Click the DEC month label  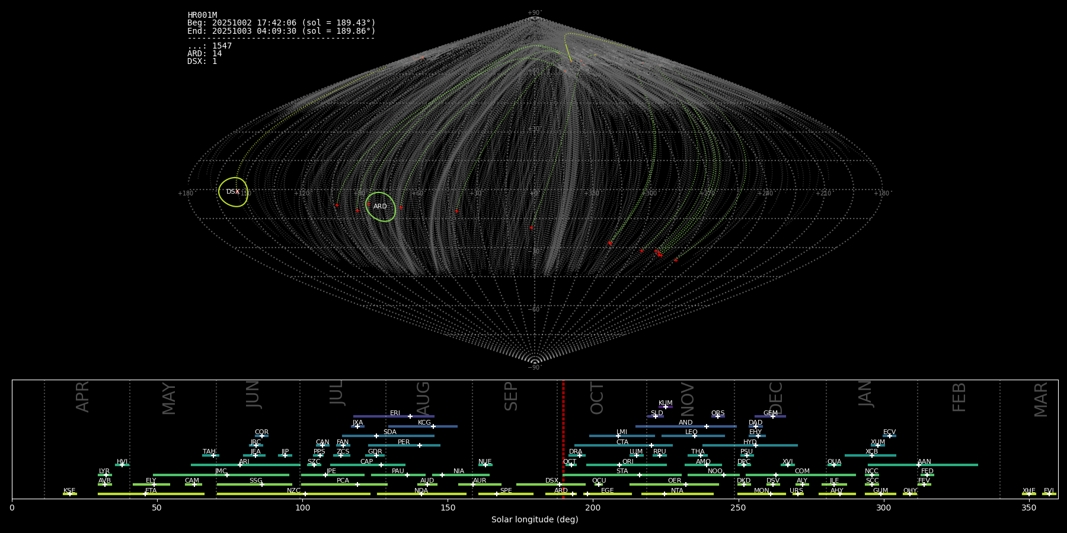click(775, 399)
